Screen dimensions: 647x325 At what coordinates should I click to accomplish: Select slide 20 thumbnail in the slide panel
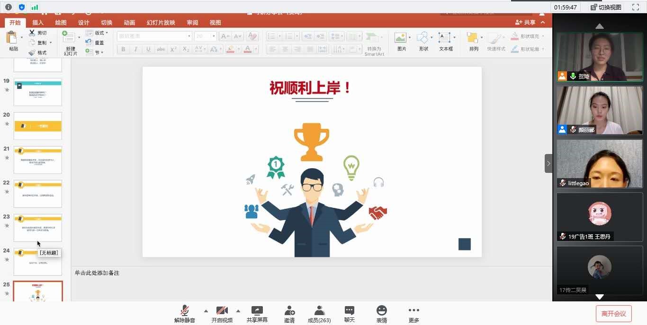coord(38,126)
